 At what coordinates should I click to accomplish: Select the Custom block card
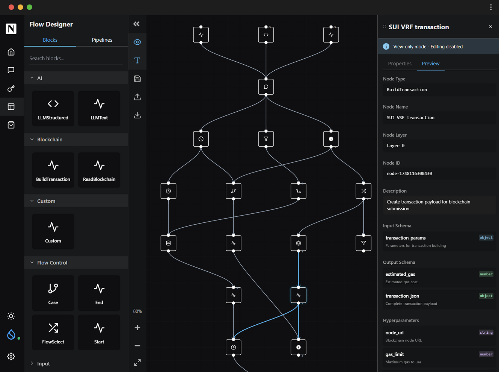click(53, 232)
